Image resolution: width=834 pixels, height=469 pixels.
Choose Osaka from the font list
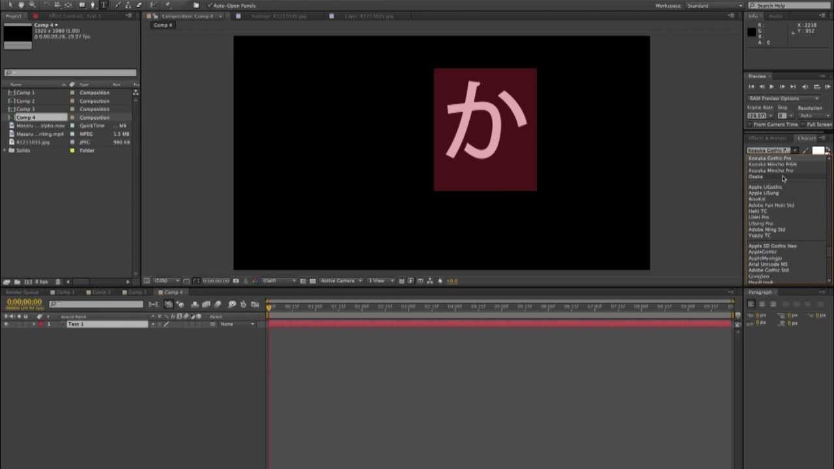(x=756, y=177)
